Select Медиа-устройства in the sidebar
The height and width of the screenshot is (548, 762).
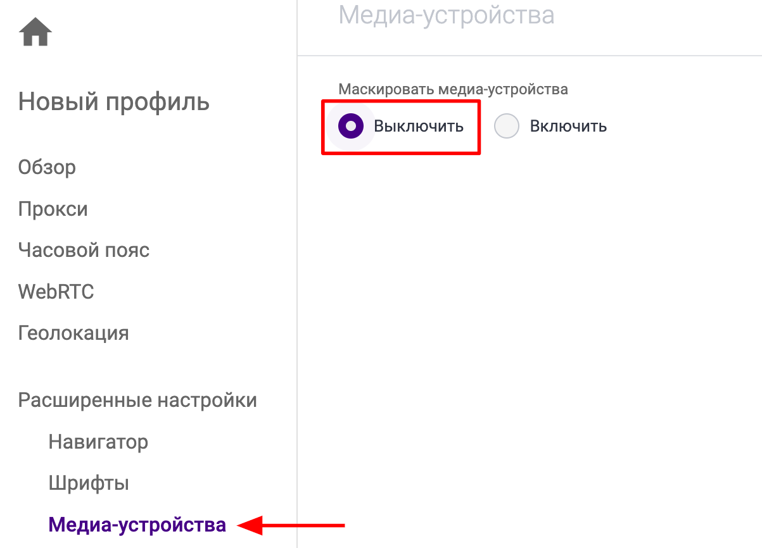137,525
